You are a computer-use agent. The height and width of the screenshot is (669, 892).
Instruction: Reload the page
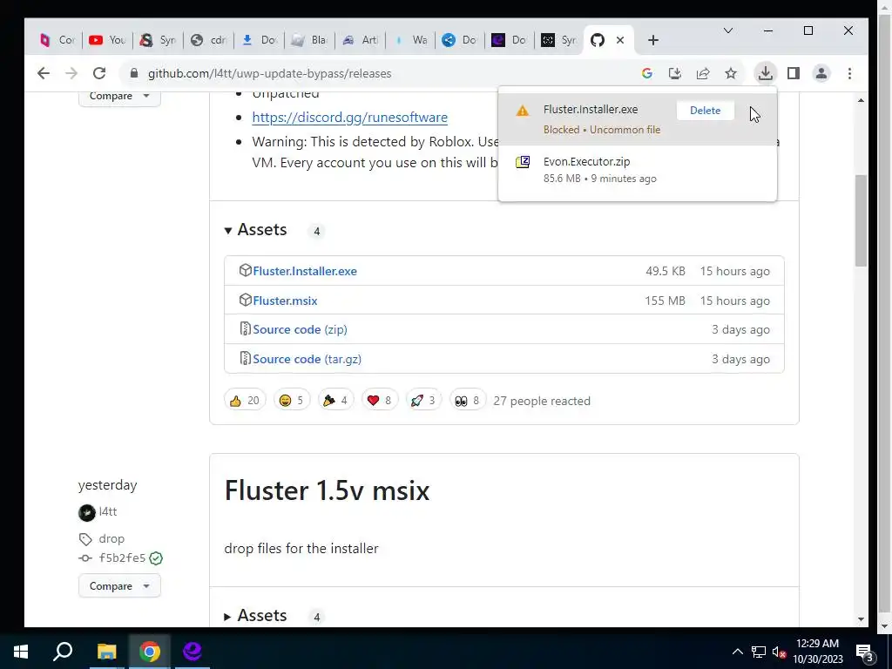(99, 73)
